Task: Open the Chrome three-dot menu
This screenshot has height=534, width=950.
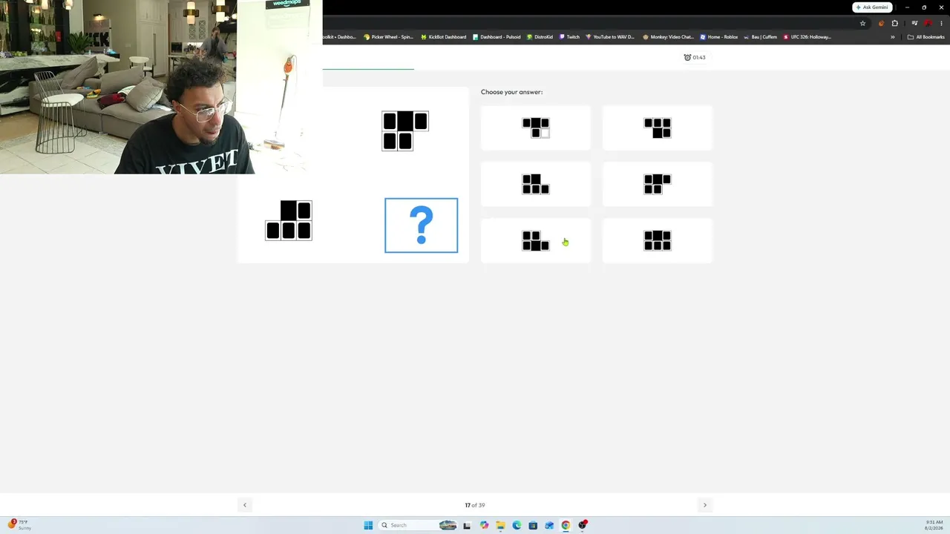Action: pyautogui.click(x=941, y=23)
